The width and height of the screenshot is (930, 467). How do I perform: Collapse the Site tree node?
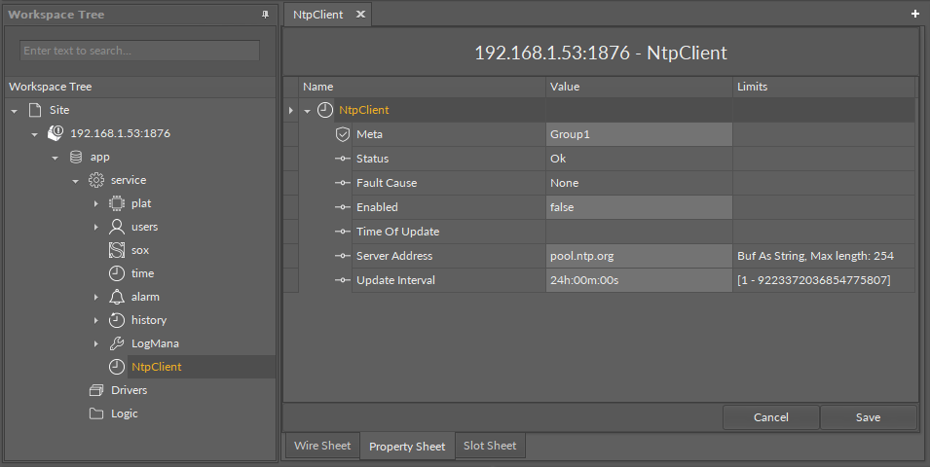pyautogui.click(x=15, y=111)
